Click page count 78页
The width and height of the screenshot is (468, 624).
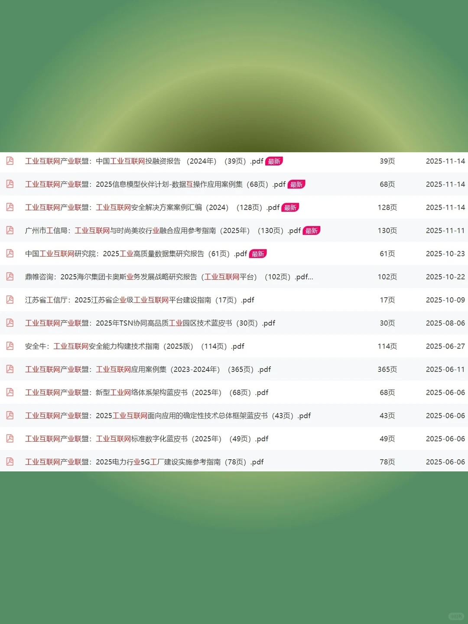click(387, 462)
